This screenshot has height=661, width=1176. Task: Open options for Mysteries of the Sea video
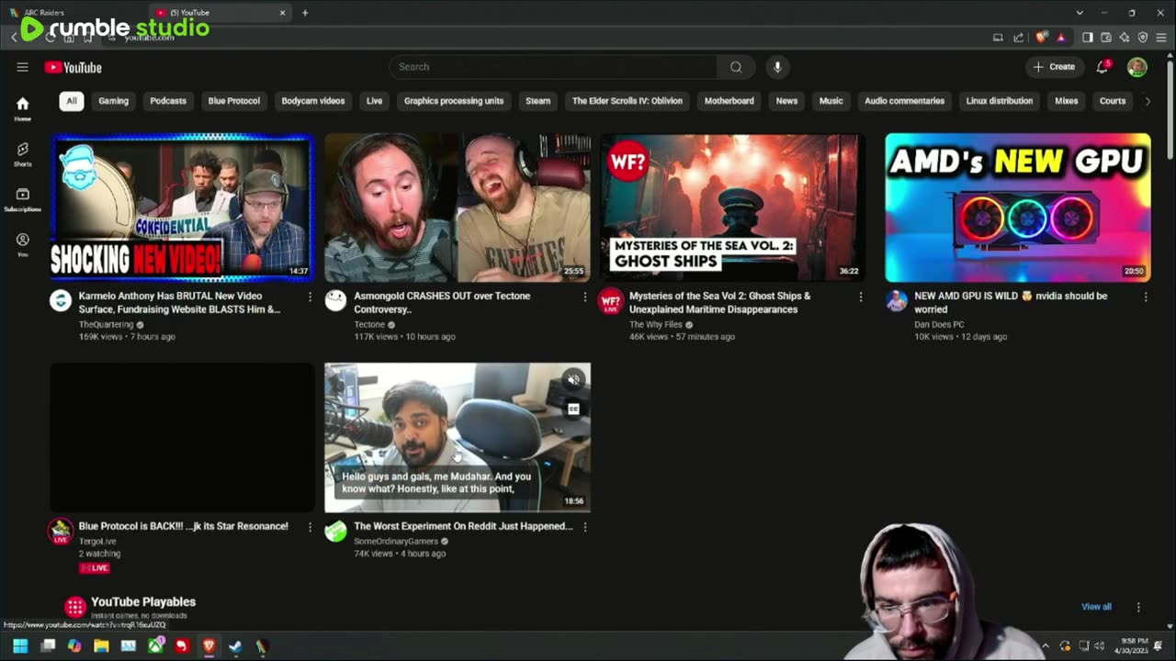tap(861, 297)
